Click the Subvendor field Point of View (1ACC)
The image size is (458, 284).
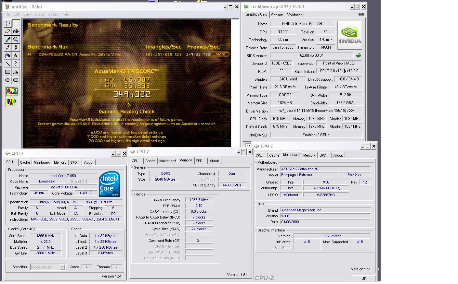point(339,63)
